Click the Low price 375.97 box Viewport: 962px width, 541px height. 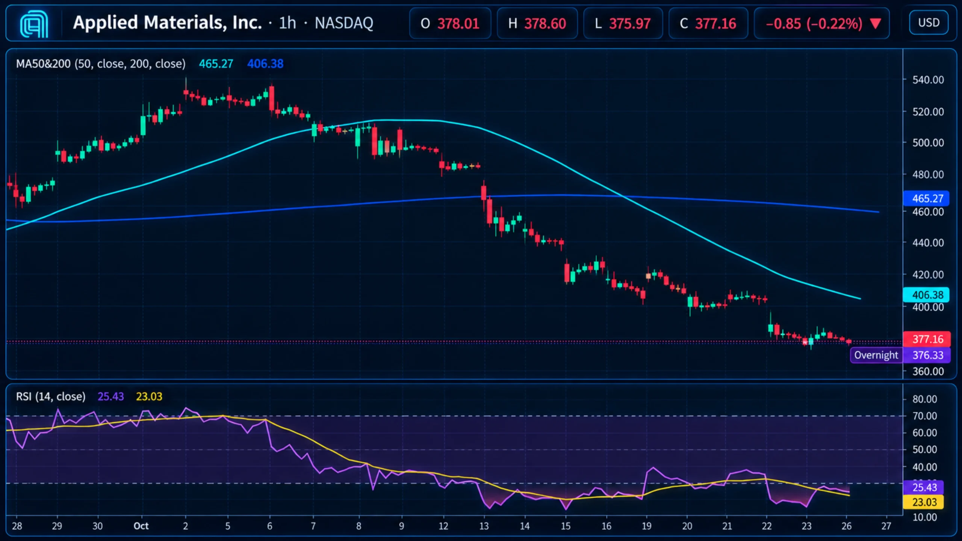click(623, 23)
